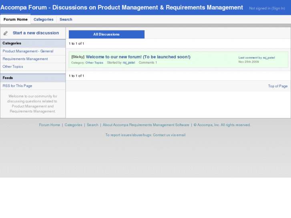The height and width of the screenshot is (218, 291).
Task: Open the Search tab
Action: 66,19
